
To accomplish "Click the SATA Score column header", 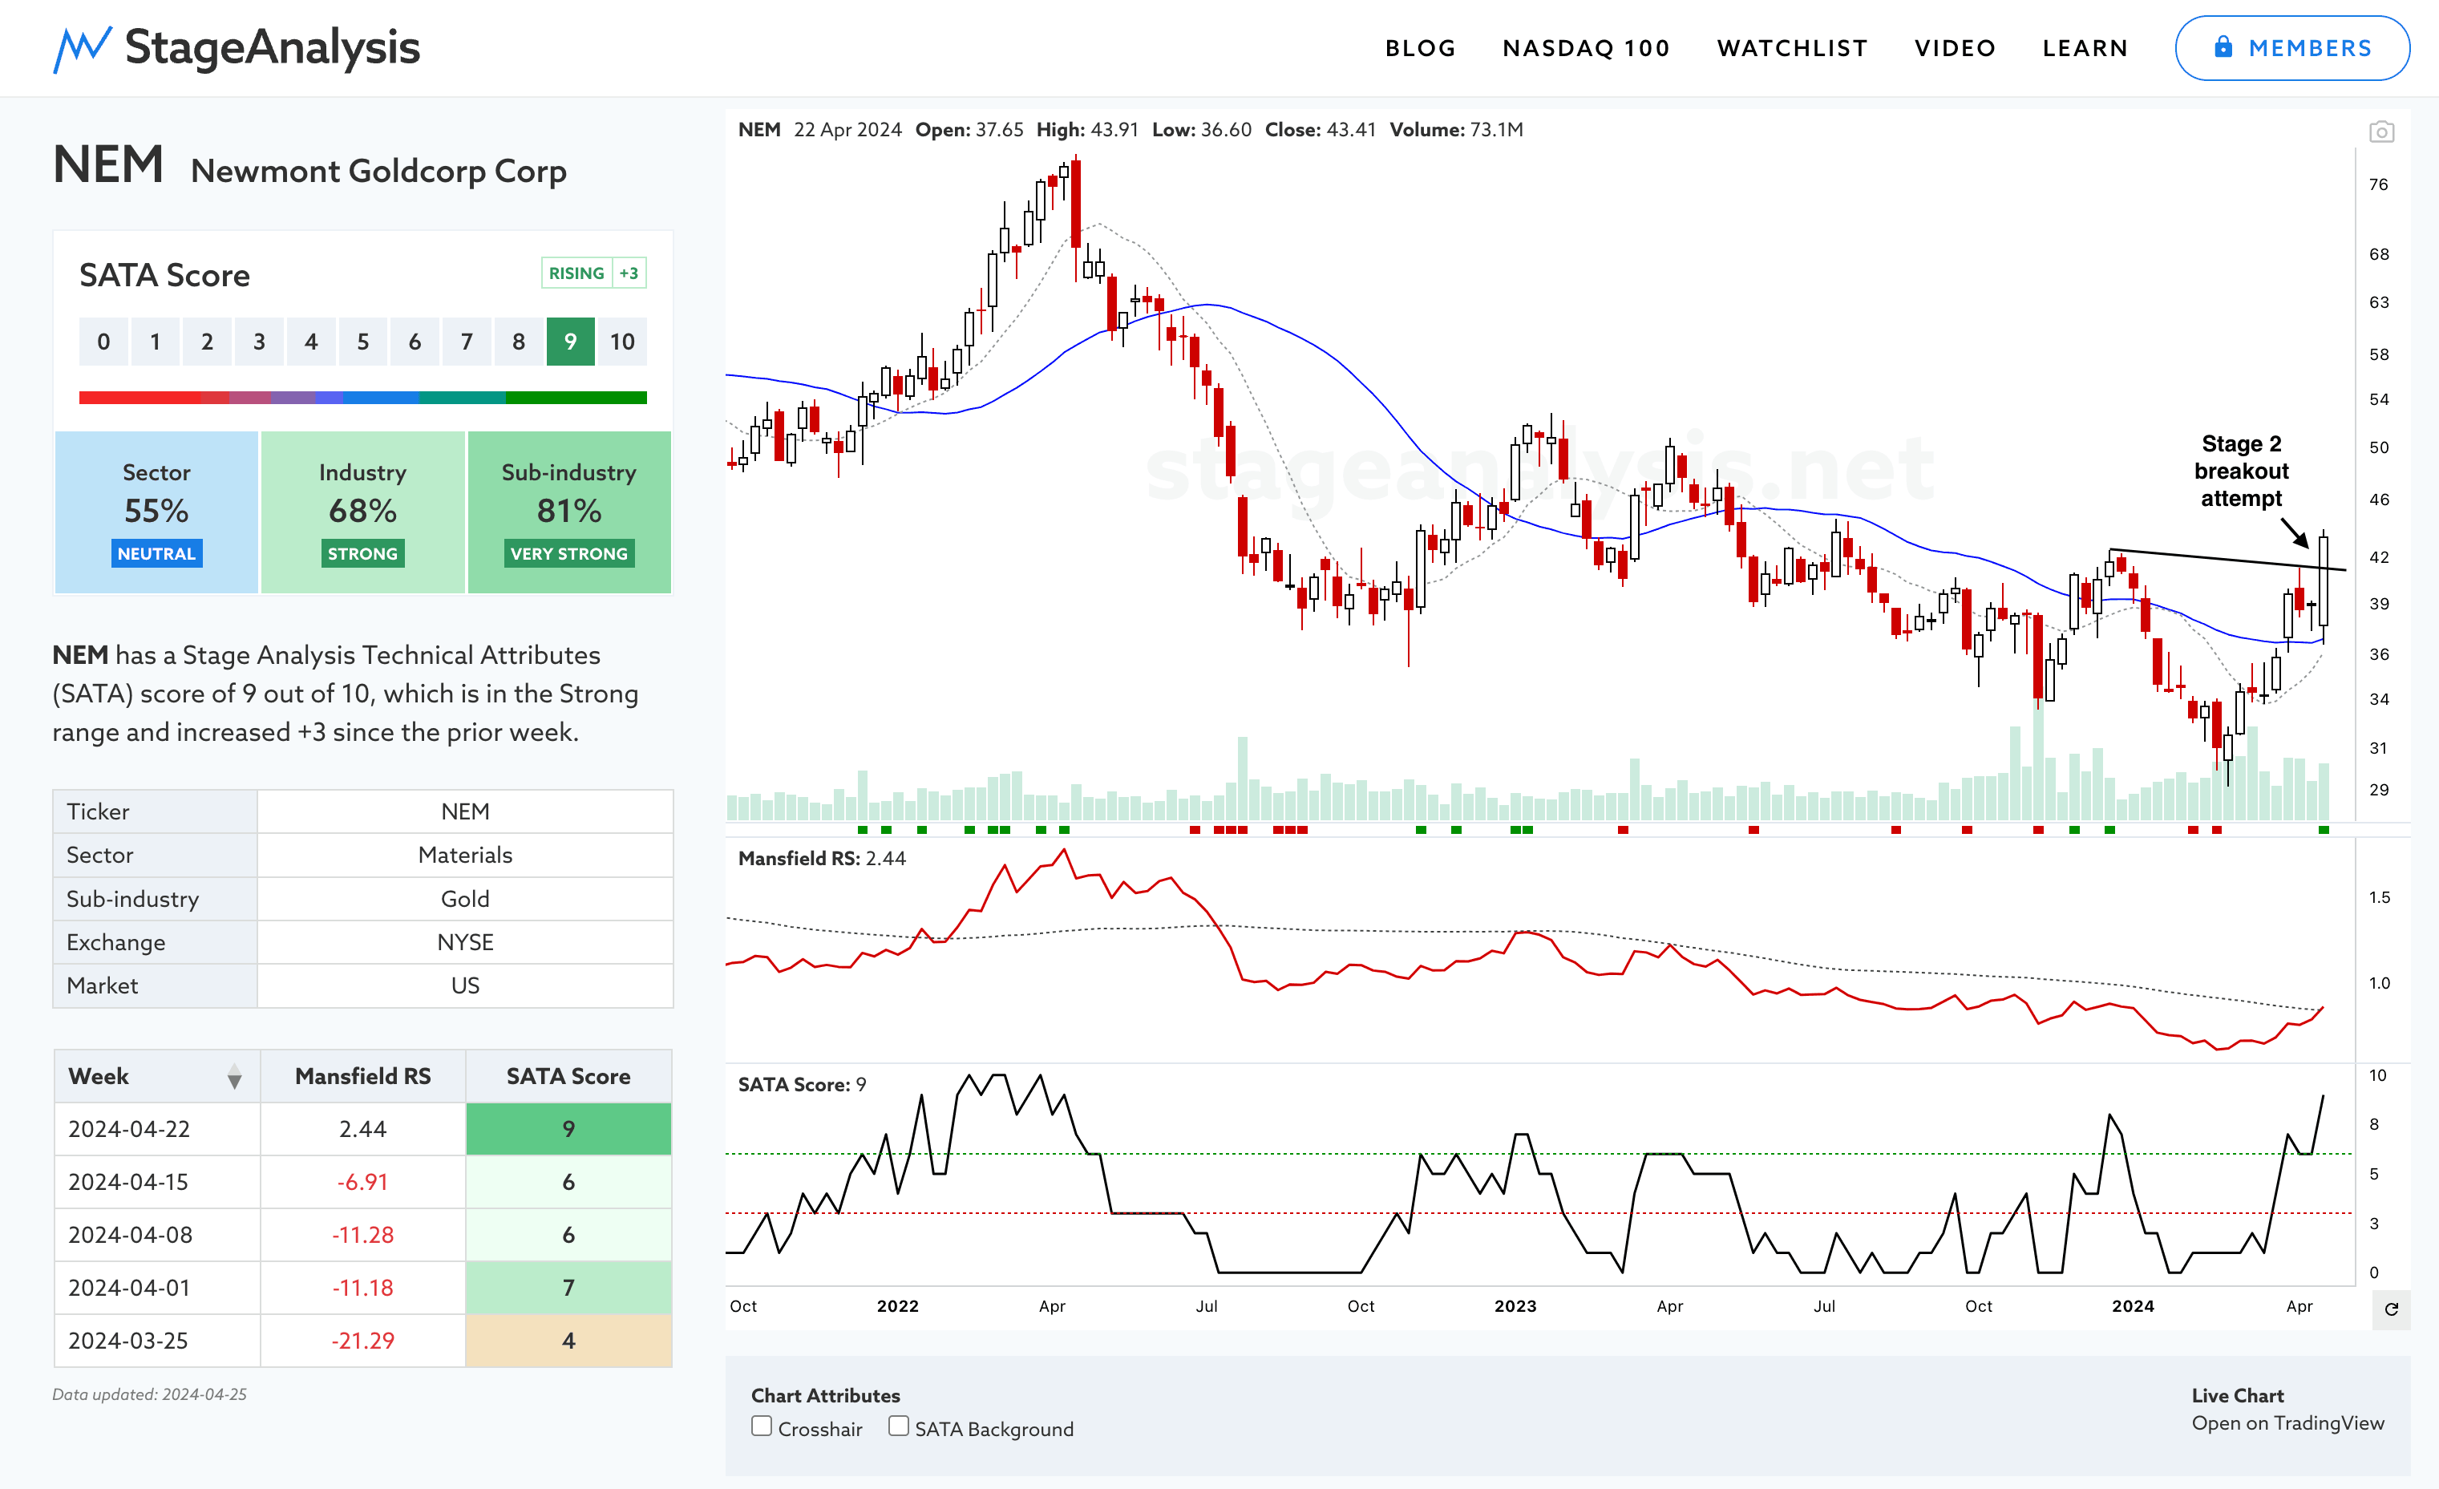I will click(x=568, y=1077).
